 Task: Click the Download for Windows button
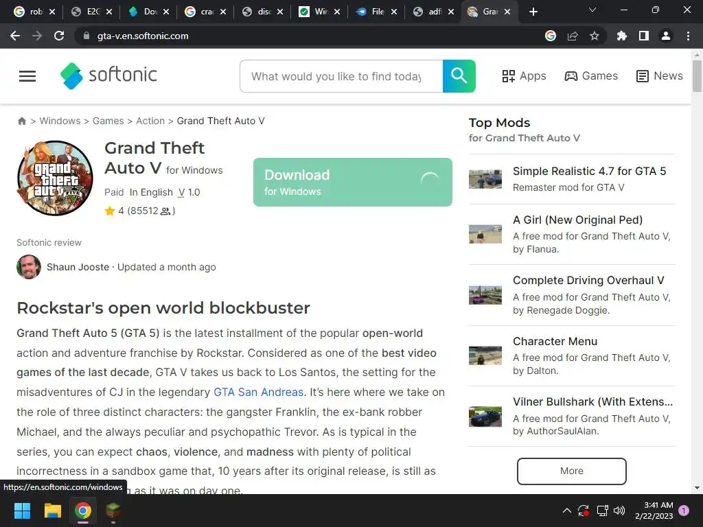(352, 182)
